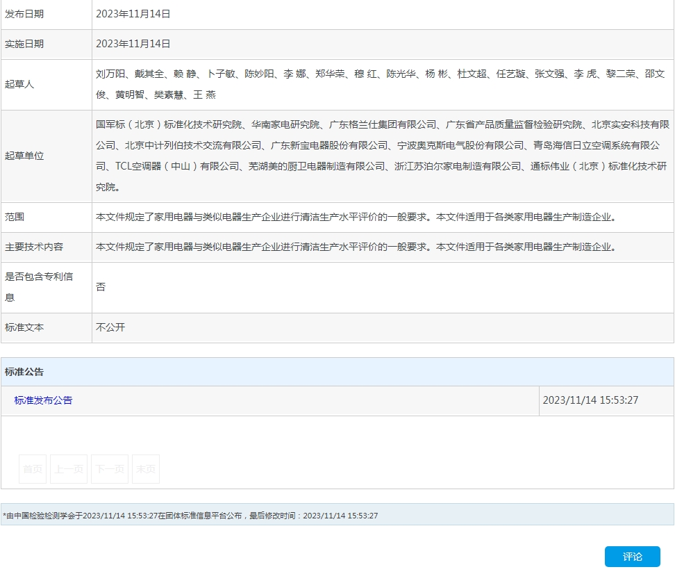Screen dimensions: 675x574
Task: Jump to 末页 pagination button
Action: coord(146,469)
